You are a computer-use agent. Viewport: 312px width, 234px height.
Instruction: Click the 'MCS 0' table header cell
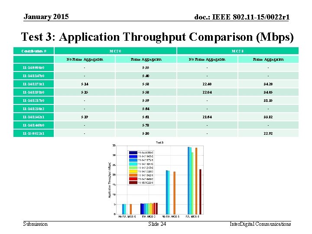click(115, 51)
